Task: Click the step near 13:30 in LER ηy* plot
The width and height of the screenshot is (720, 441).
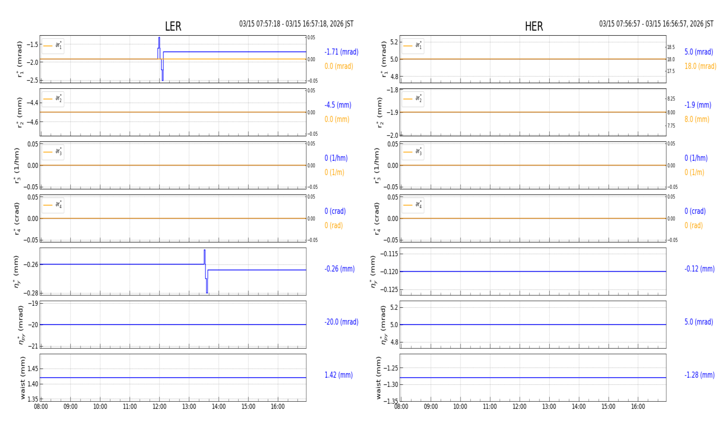Action: click(205, 271)
